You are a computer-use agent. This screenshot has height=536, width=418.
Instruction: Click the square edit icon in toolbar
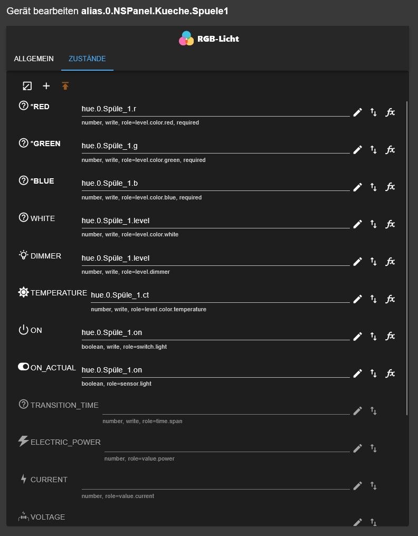(x=27, y=86)
